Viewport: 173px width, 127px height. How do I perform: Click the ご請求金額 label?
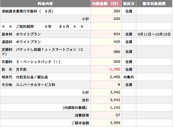pos(80,123)
